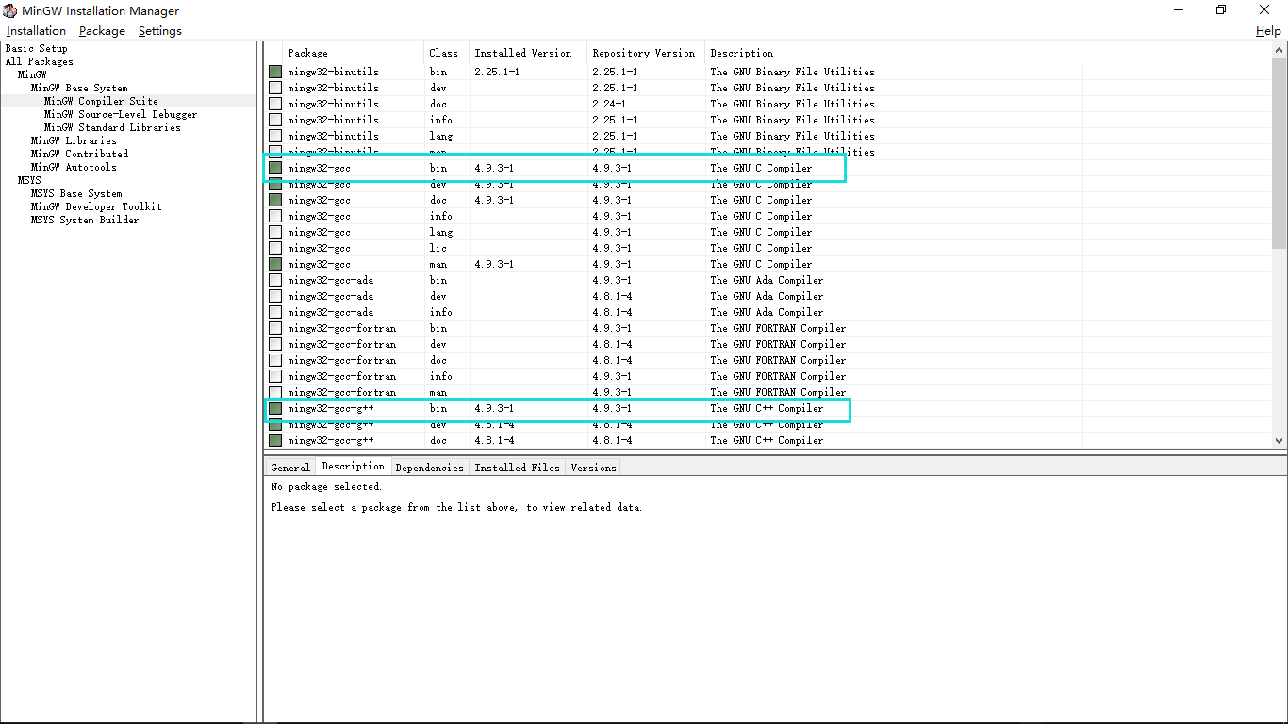Open the Installation menu
The width and height of the screenshot is (1288, 724).
[x=36, y=31]
